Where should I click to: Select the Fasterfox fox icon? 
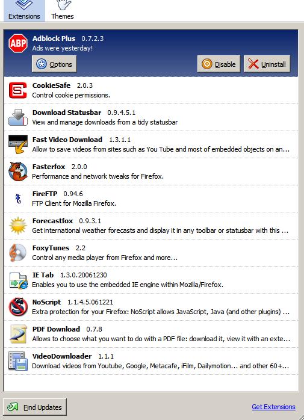pos(18,171)
